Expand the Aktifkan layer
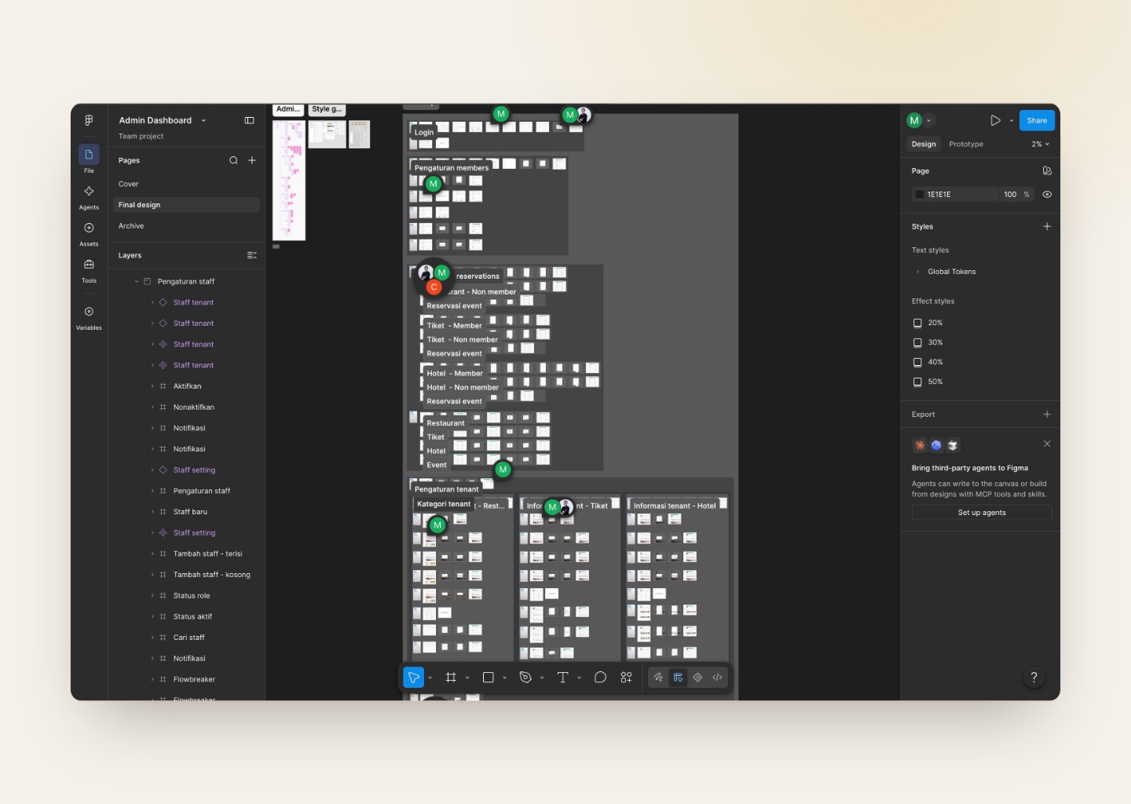Screen dimensions: 1131x804 (152, 386)
